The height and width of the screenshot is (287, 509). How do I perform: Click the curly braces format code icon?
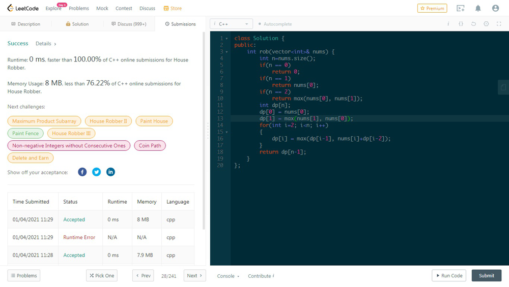coord(461,24)
